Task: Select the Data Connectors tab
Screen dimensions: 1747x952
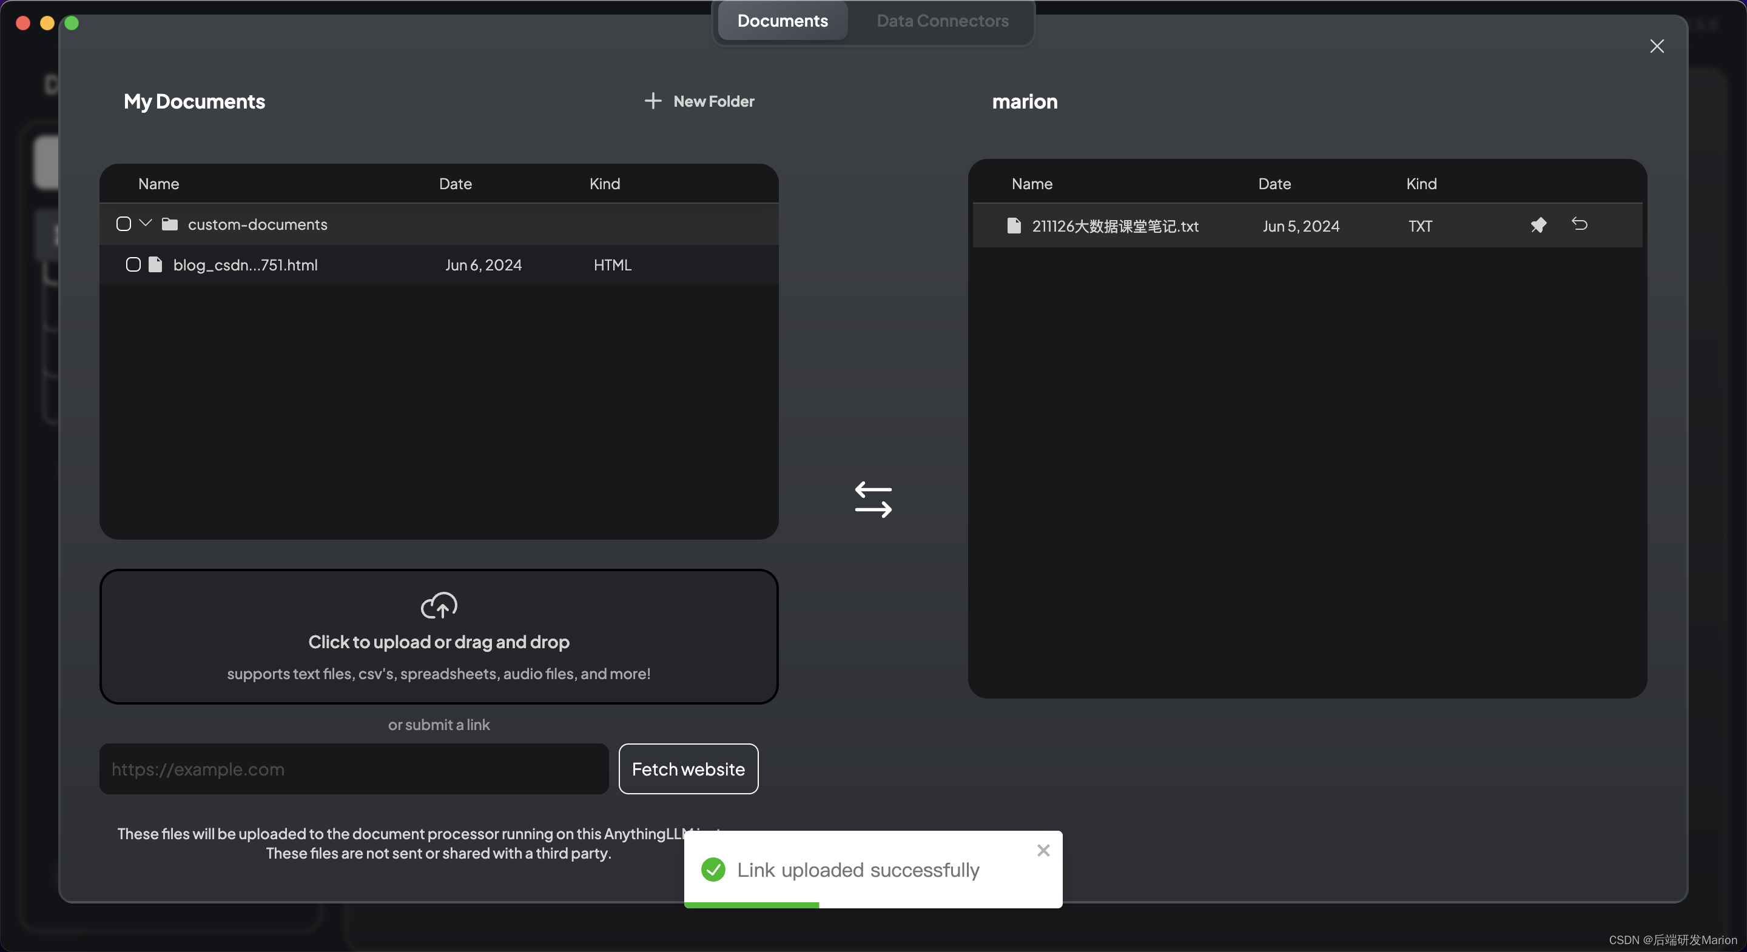Action: (943, 21)
